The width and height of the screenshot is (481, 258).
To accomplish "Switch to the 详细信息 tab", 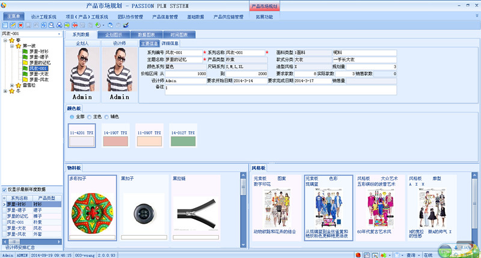I will 170,43.
